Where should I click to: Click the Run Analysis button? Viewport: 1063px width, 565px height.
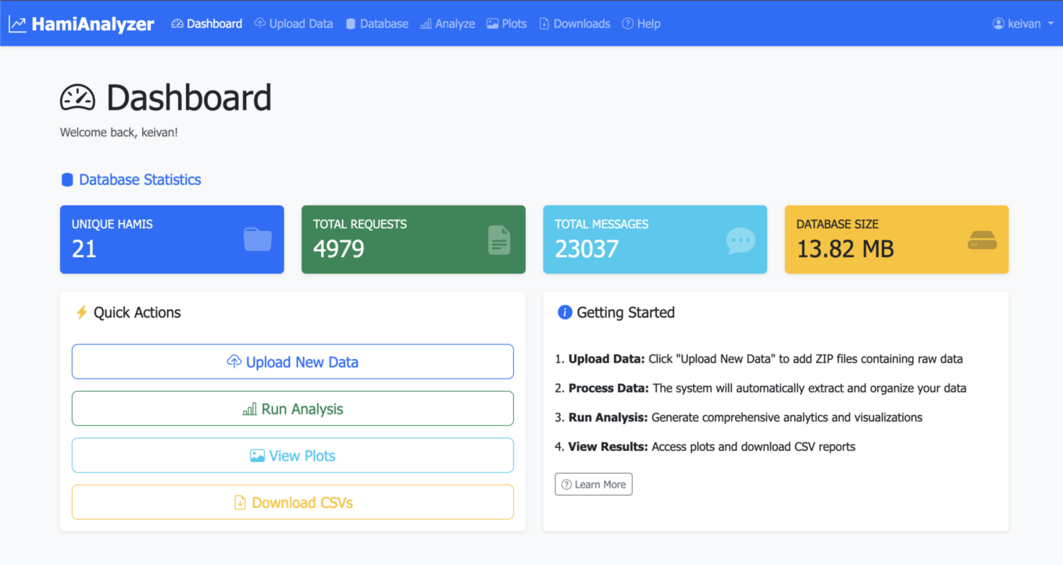click(x=293, y=409)
